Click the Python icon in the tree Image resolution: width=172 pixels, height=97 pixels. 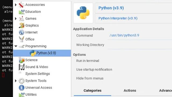point(33,53)
